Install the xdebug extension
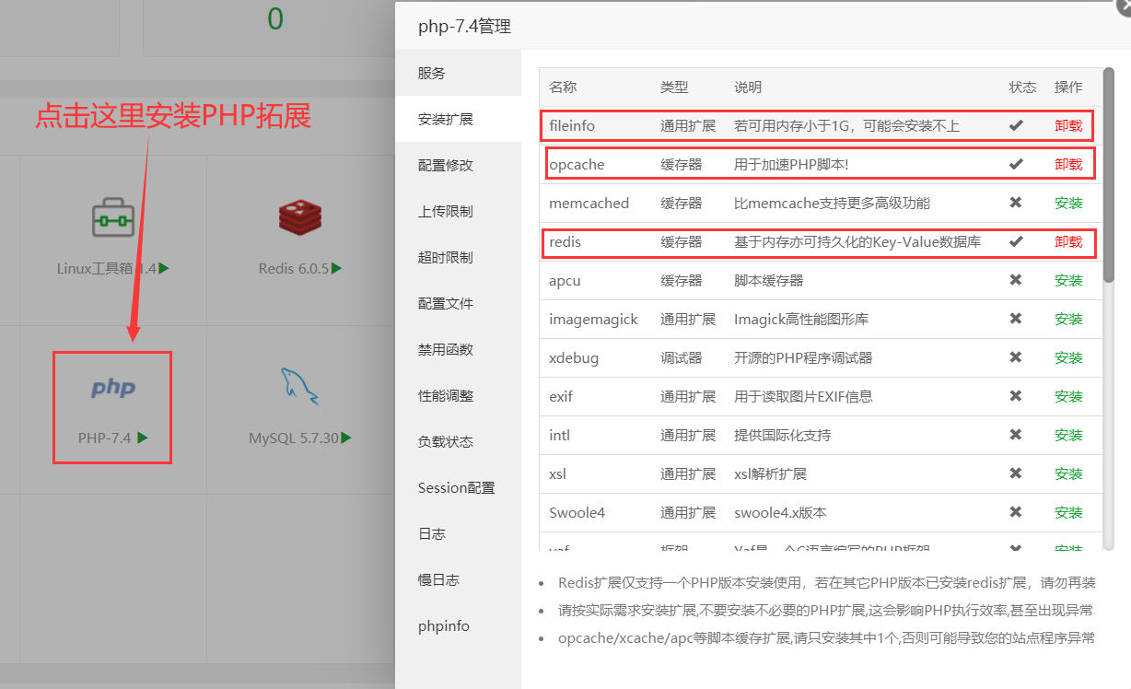The width and height of the screenshot is (1131, 689). (x=1068, y=358)
